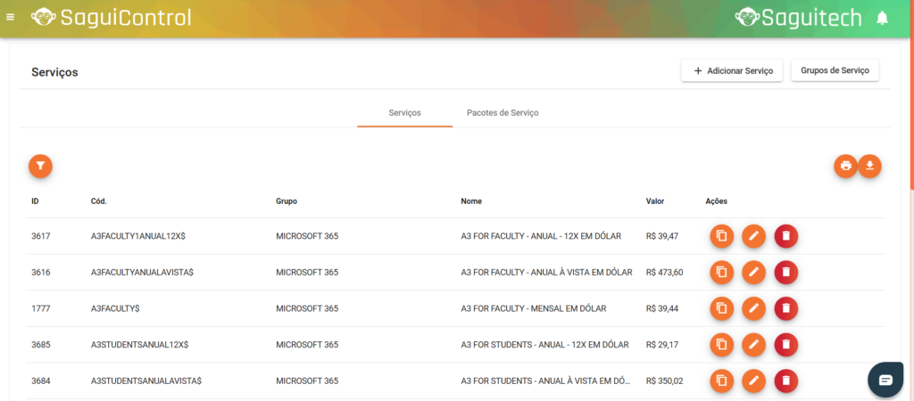Edit service A3STUDENTSANUAL12X$
Screen dimensions: 914x401
[x=753, y=344]
